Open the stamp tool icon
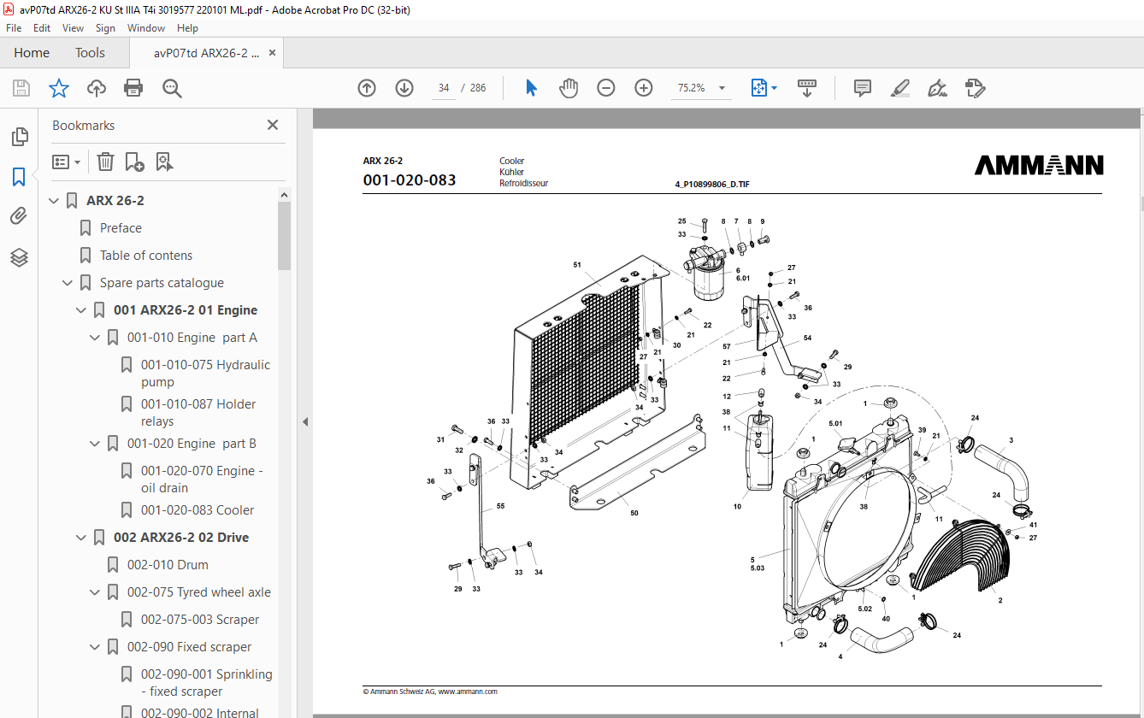Screen dimensions: 1144x718 pos(975,88)
